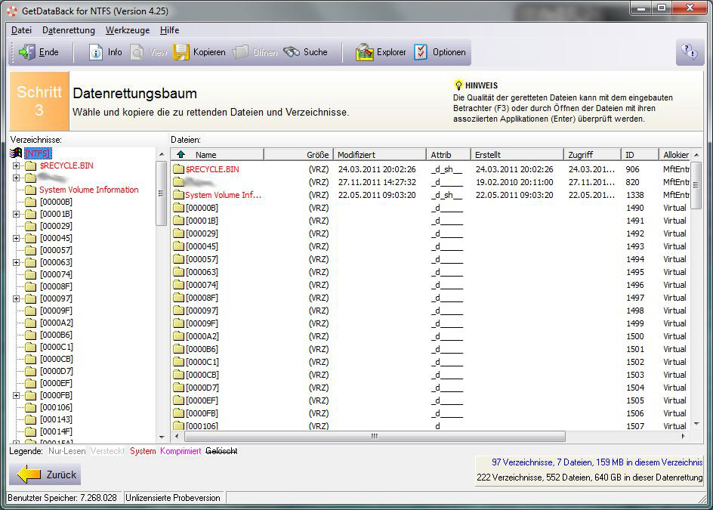Open the Werkzeuge menu
713x510 pixels.
coord(128,30)
